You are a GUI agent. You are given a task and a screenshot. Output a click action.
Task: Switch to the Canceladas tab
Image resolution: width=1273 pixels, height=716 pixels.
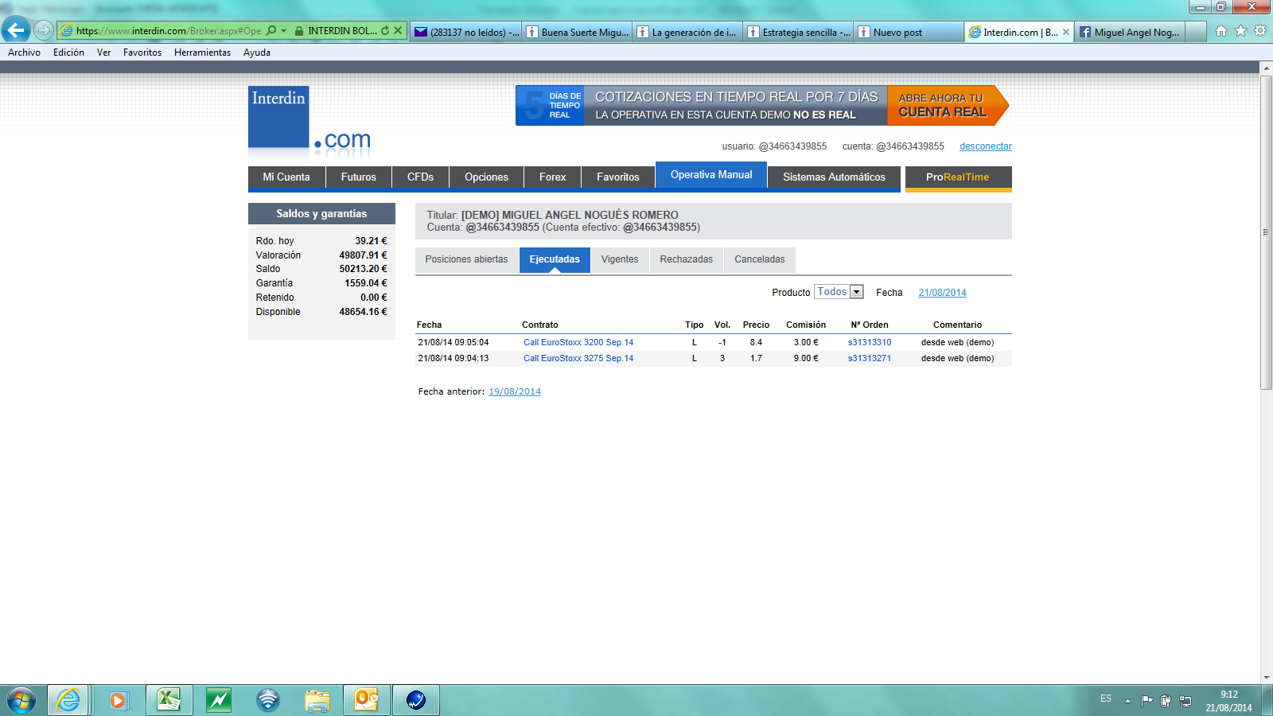tap(760, 259)
